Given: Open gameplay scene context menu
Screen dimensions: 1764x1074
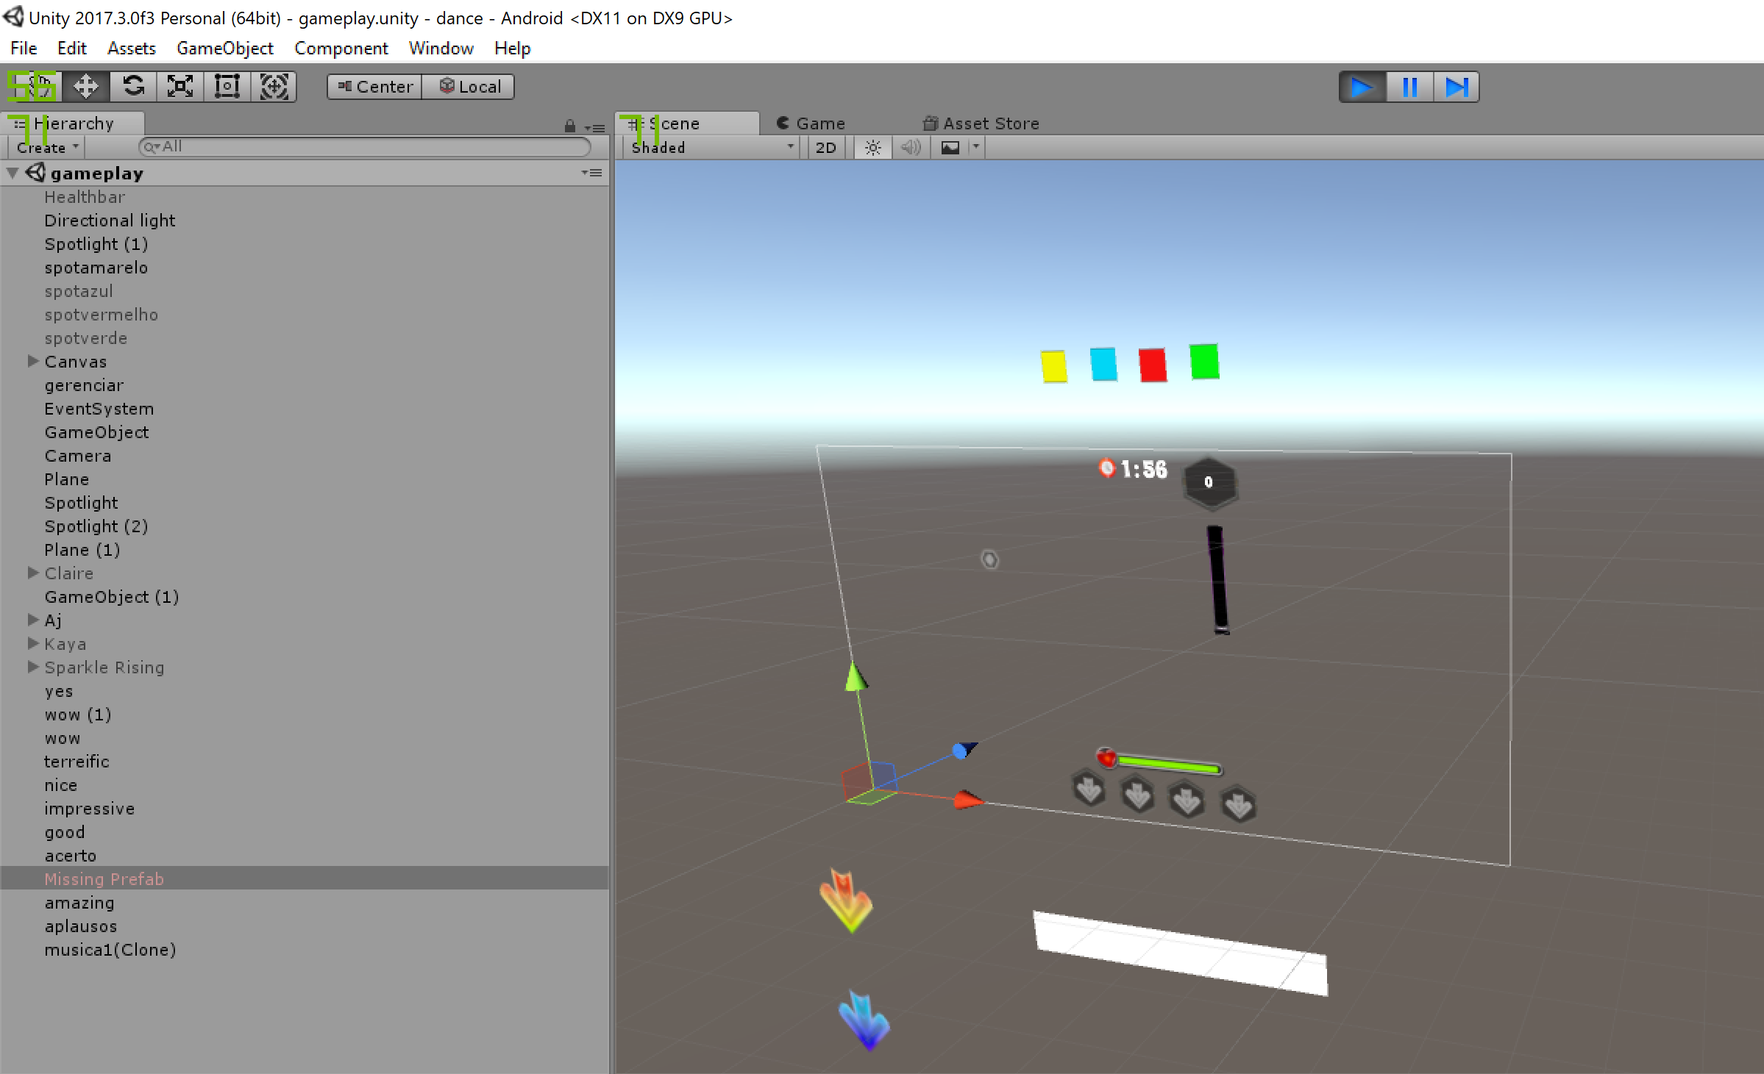Looking at the screenshot, I should (x=591, y=173).
